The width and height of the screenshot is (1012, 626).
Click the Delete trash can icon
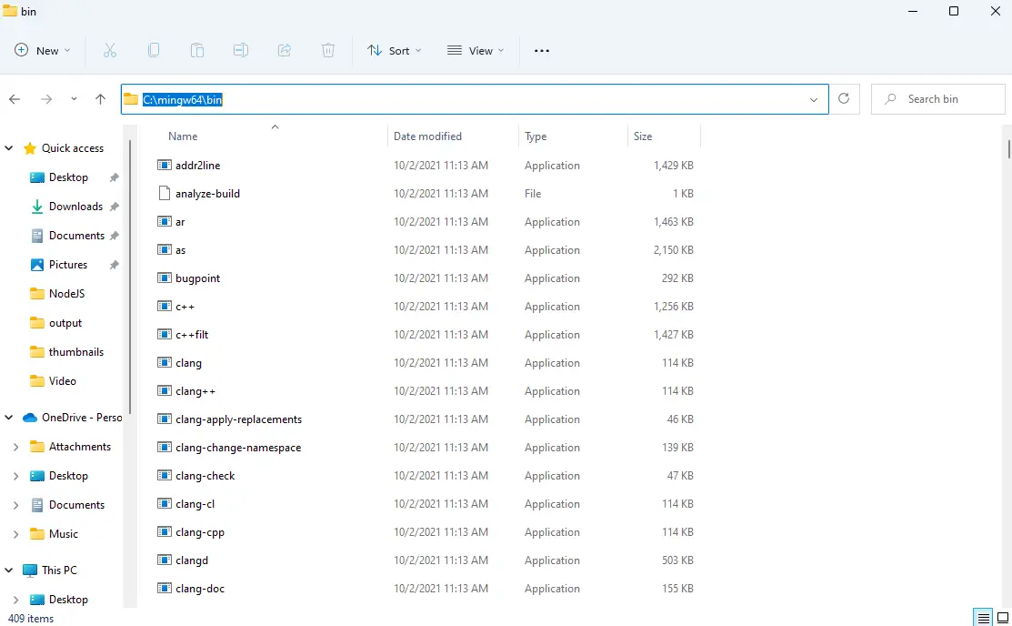tap(328, 51)
